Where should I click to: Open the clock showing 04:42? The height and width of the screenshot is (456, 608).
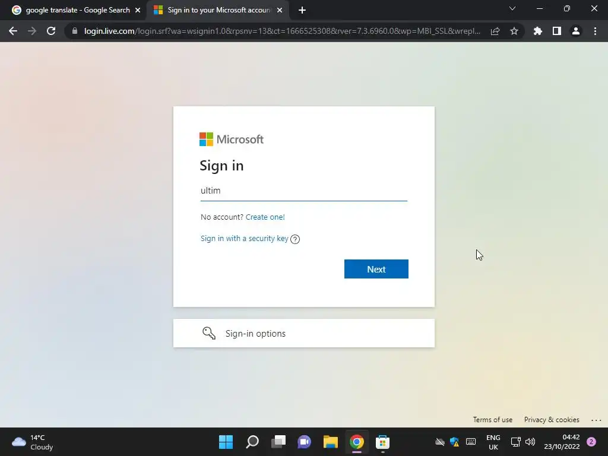pyautogui.click(x=562, y=442)
